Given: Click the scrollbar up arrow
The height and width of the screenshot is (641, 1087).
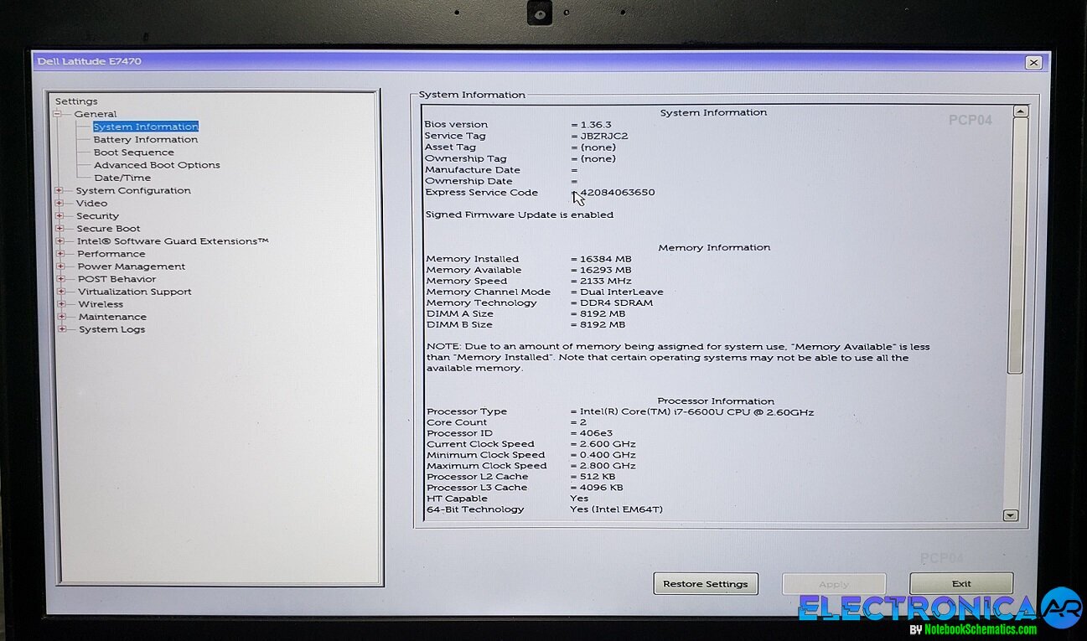Looking at the screenshot, I should 1019,111.
